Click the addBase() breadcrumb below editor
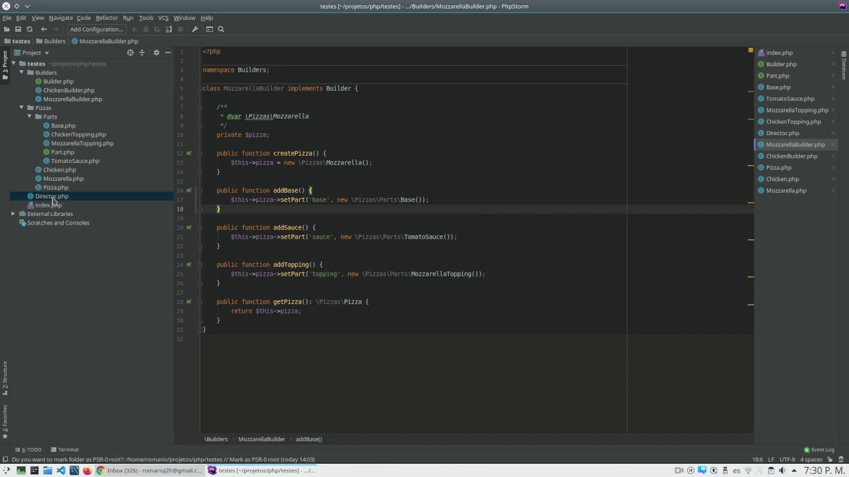The height and width of the screenshot is (477, 849). click(x=308, y=439)
